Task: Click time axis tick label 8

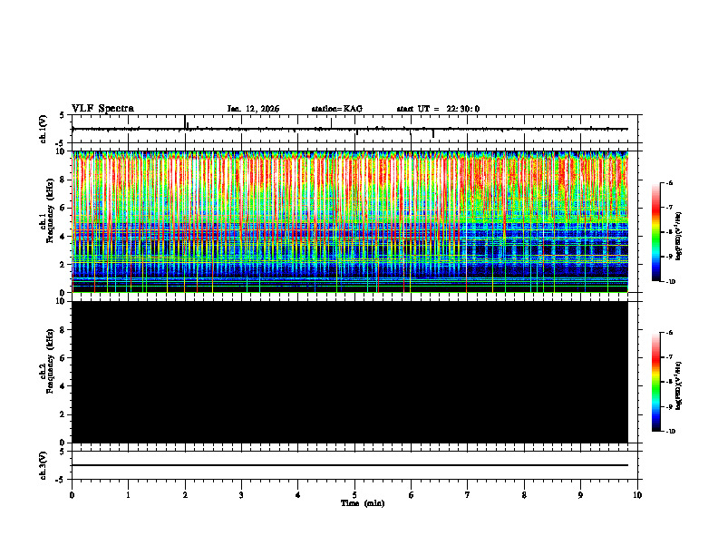Action: tap(524, 495)
